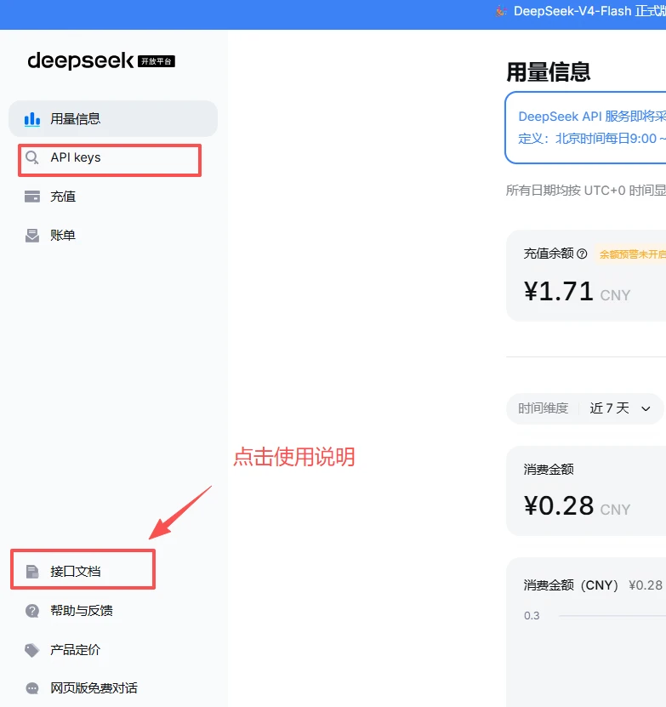
Task: Click the deepseek logo
Action: [81, 61]
